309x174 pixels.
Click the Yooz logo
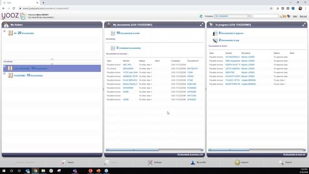point(14,16)
